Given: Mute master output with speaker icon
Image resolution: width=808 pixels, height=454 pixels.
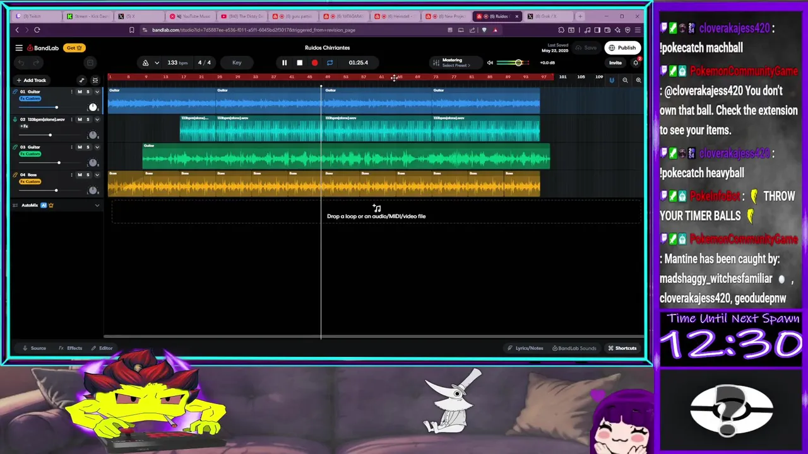Looking at the screenshot, I should [x=490, y=62].
